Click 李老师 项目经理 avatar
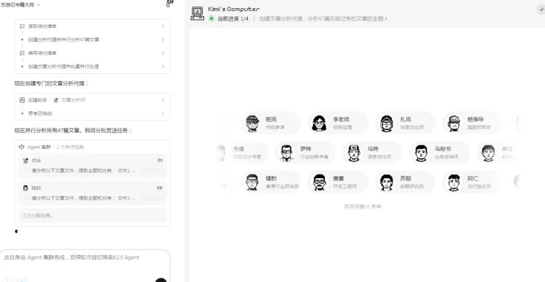The image size is (545, 282). pyautogui.click(x=319, y=123)
